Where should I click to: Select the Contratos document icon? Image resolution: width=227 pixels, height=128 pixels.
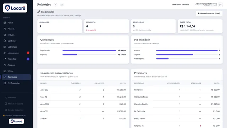tap(5, 41)
